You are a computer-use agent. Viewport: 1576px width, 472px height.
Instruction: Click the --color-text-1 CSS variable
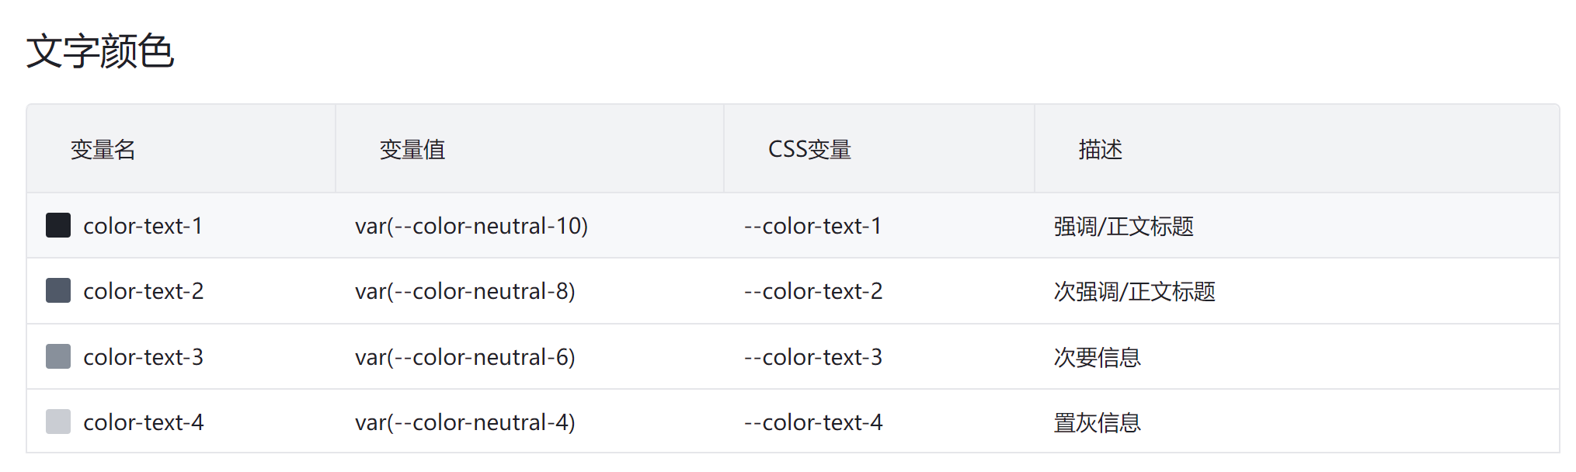click(812, 226)
